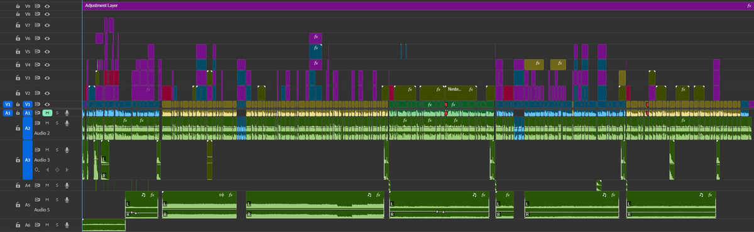Select the Audio 2 track name
This screenshot has width=754, height=232.
click(42, 133)
